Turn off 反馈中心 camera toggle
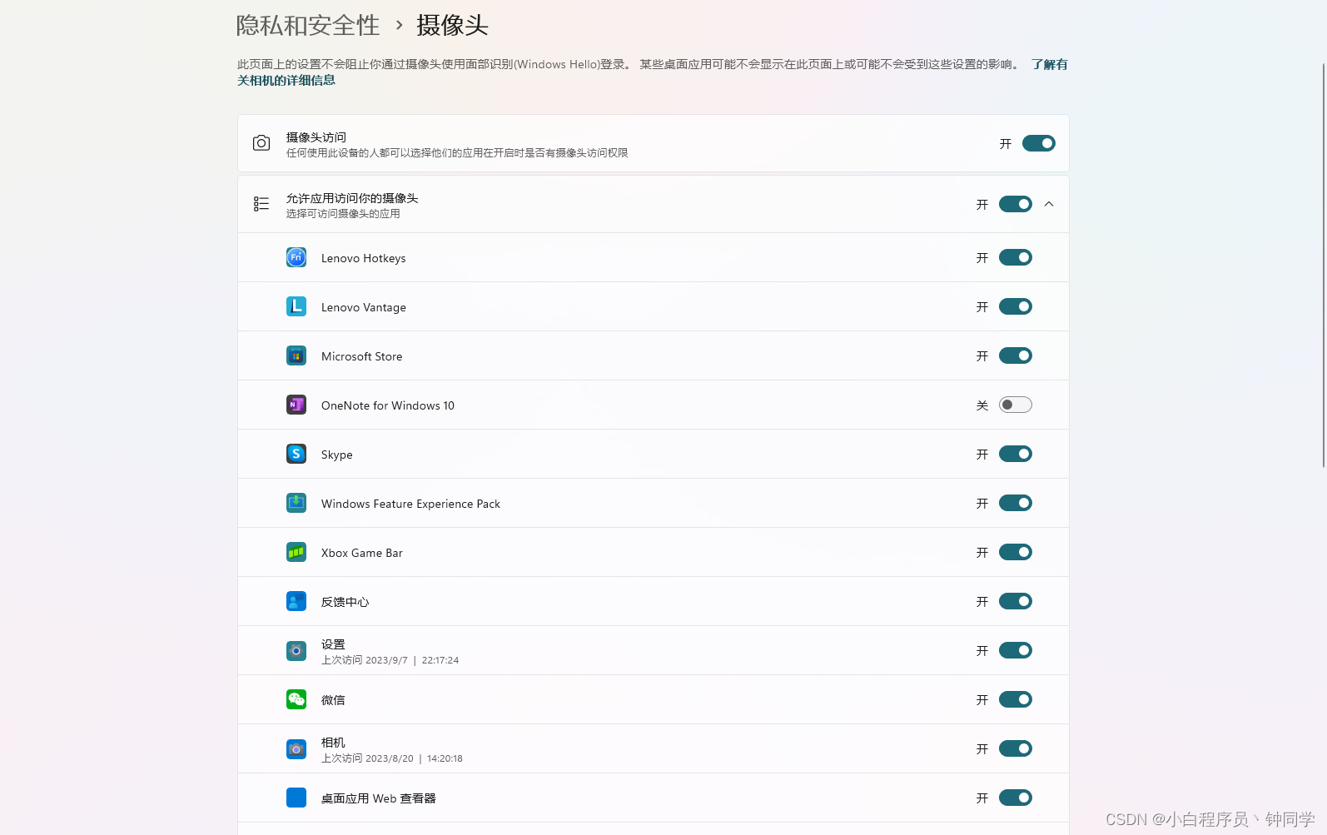Screen dimensions: 1327x835 tap(1016, 601)
